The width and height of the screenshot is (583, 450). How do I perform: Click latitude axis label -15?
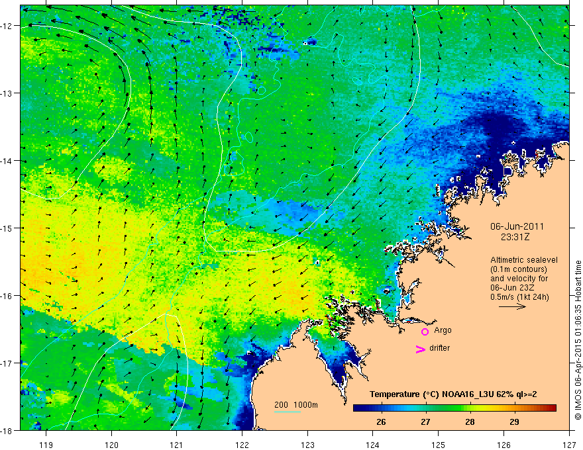(7, 228)
